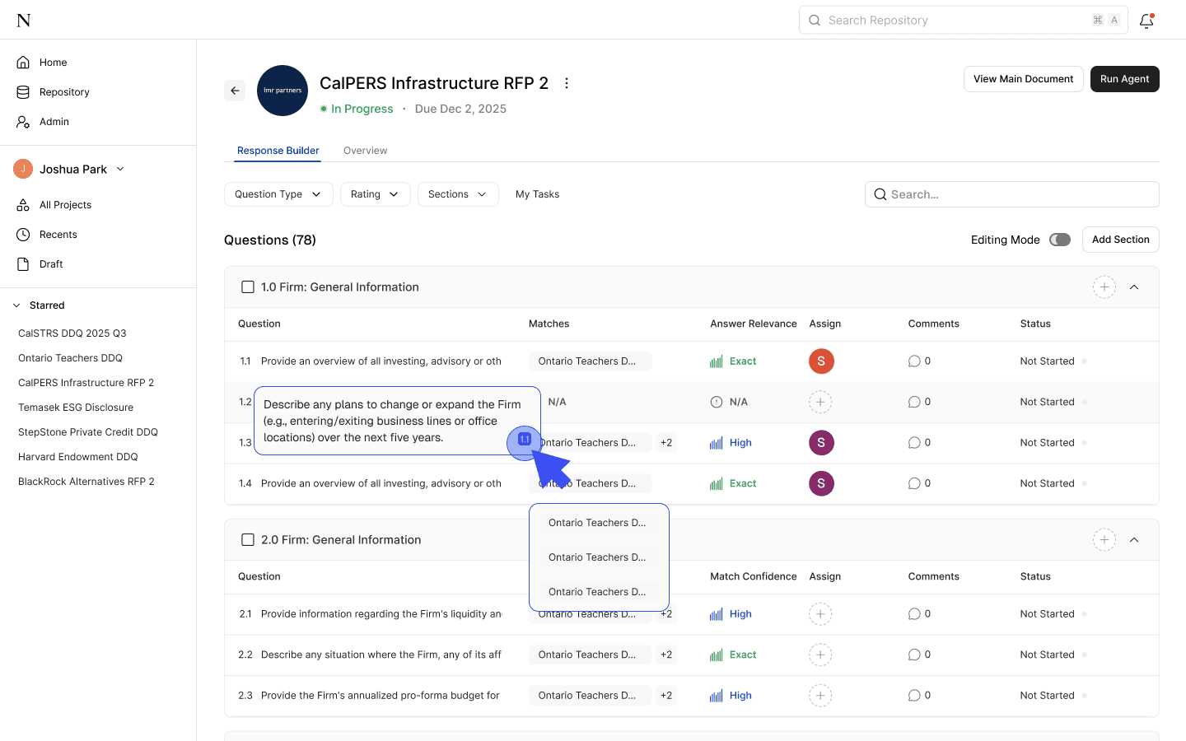1186x741 pixels.
Task: Collapse section 2.0 with chevron
Action: pos(1134,540)
